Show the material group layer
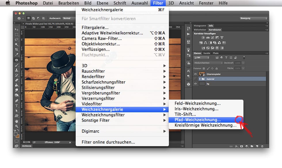This screenshot has height=168, width=282. [195, 79]
